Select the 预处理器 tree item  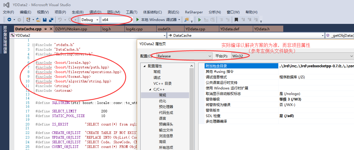[x=166, y=107]
